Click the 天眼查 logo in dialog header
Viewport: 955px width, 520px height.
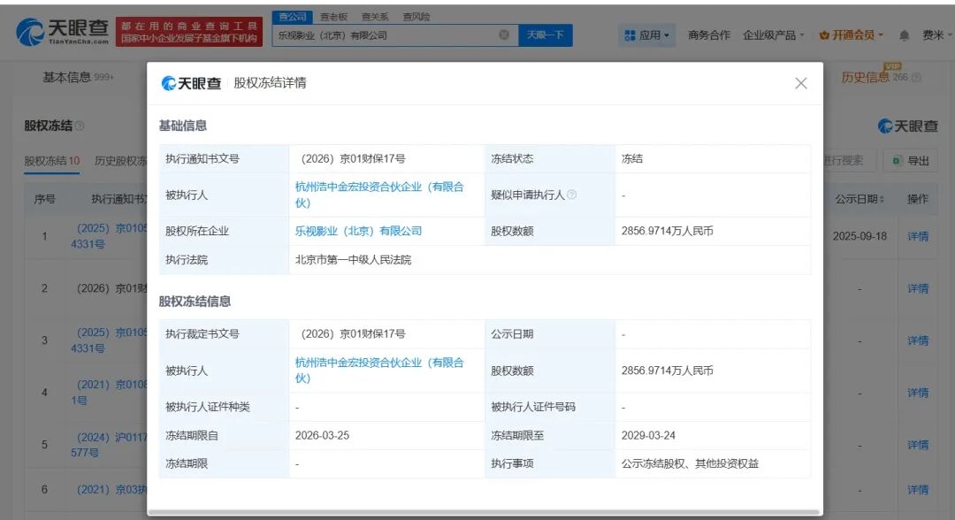tap(191, 83)
